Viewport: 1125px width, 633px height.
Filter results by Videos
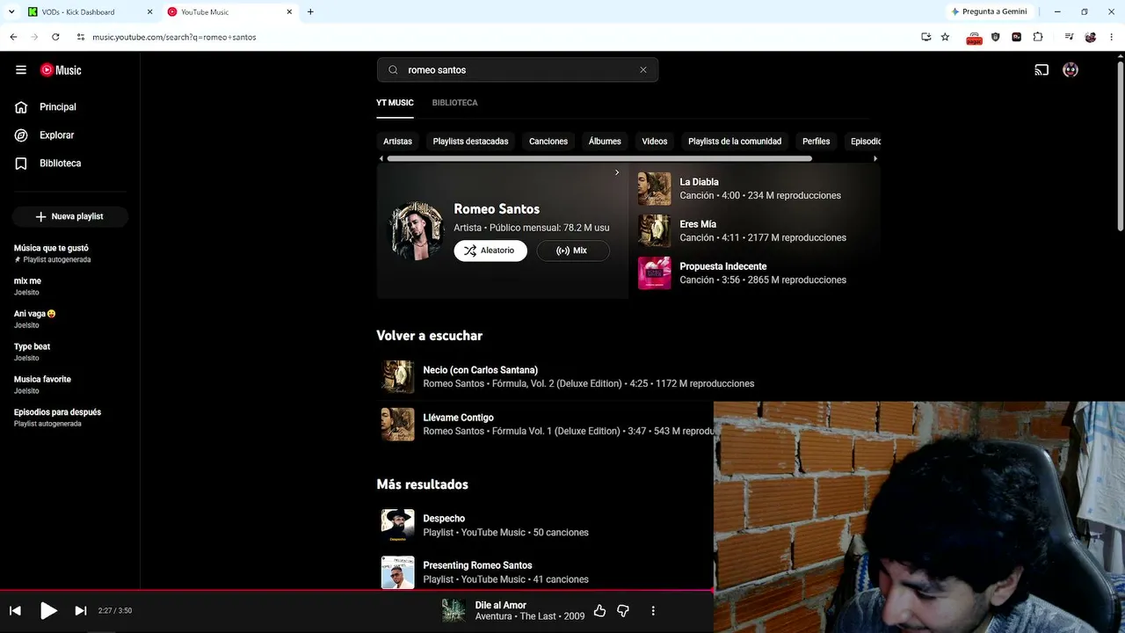coord(655,142)
